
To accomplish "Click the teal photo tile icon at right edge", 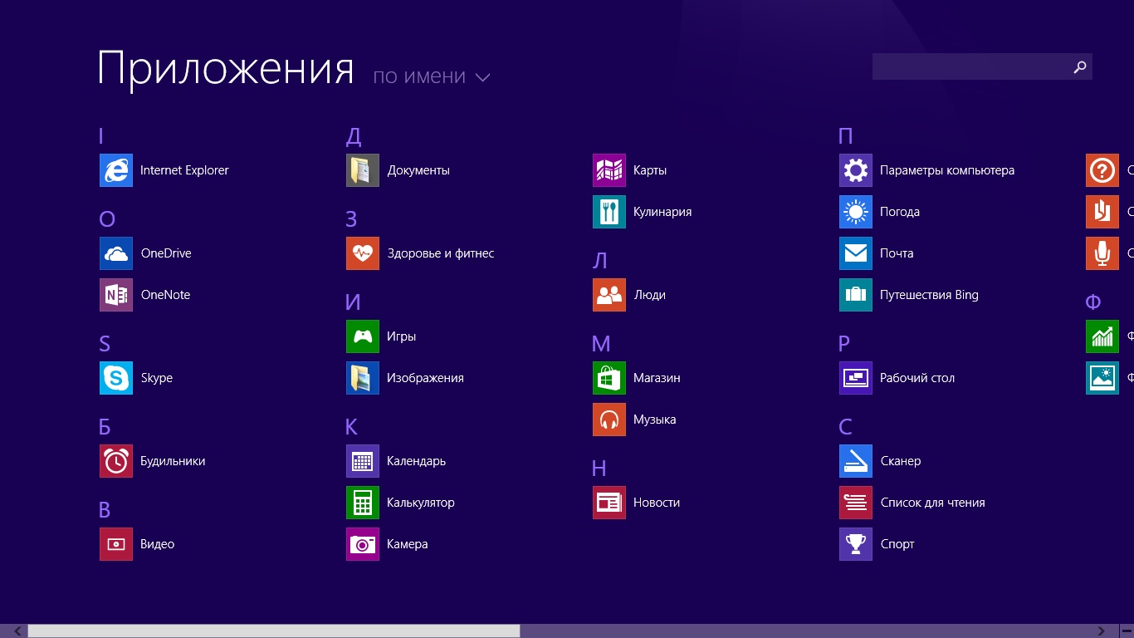I will [x=1102, y=378].
